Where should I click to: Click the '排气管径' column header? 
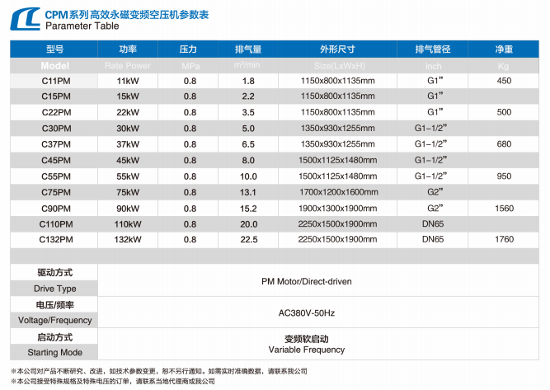[433, 49]
